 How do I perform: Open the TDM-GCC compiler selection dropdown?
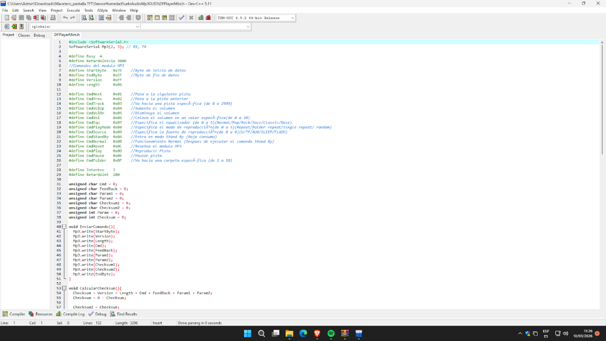point(292,18)
